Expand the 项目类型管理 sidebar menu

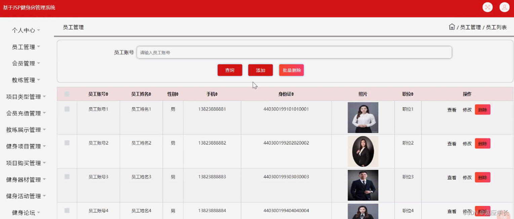(x=26, y=97)
